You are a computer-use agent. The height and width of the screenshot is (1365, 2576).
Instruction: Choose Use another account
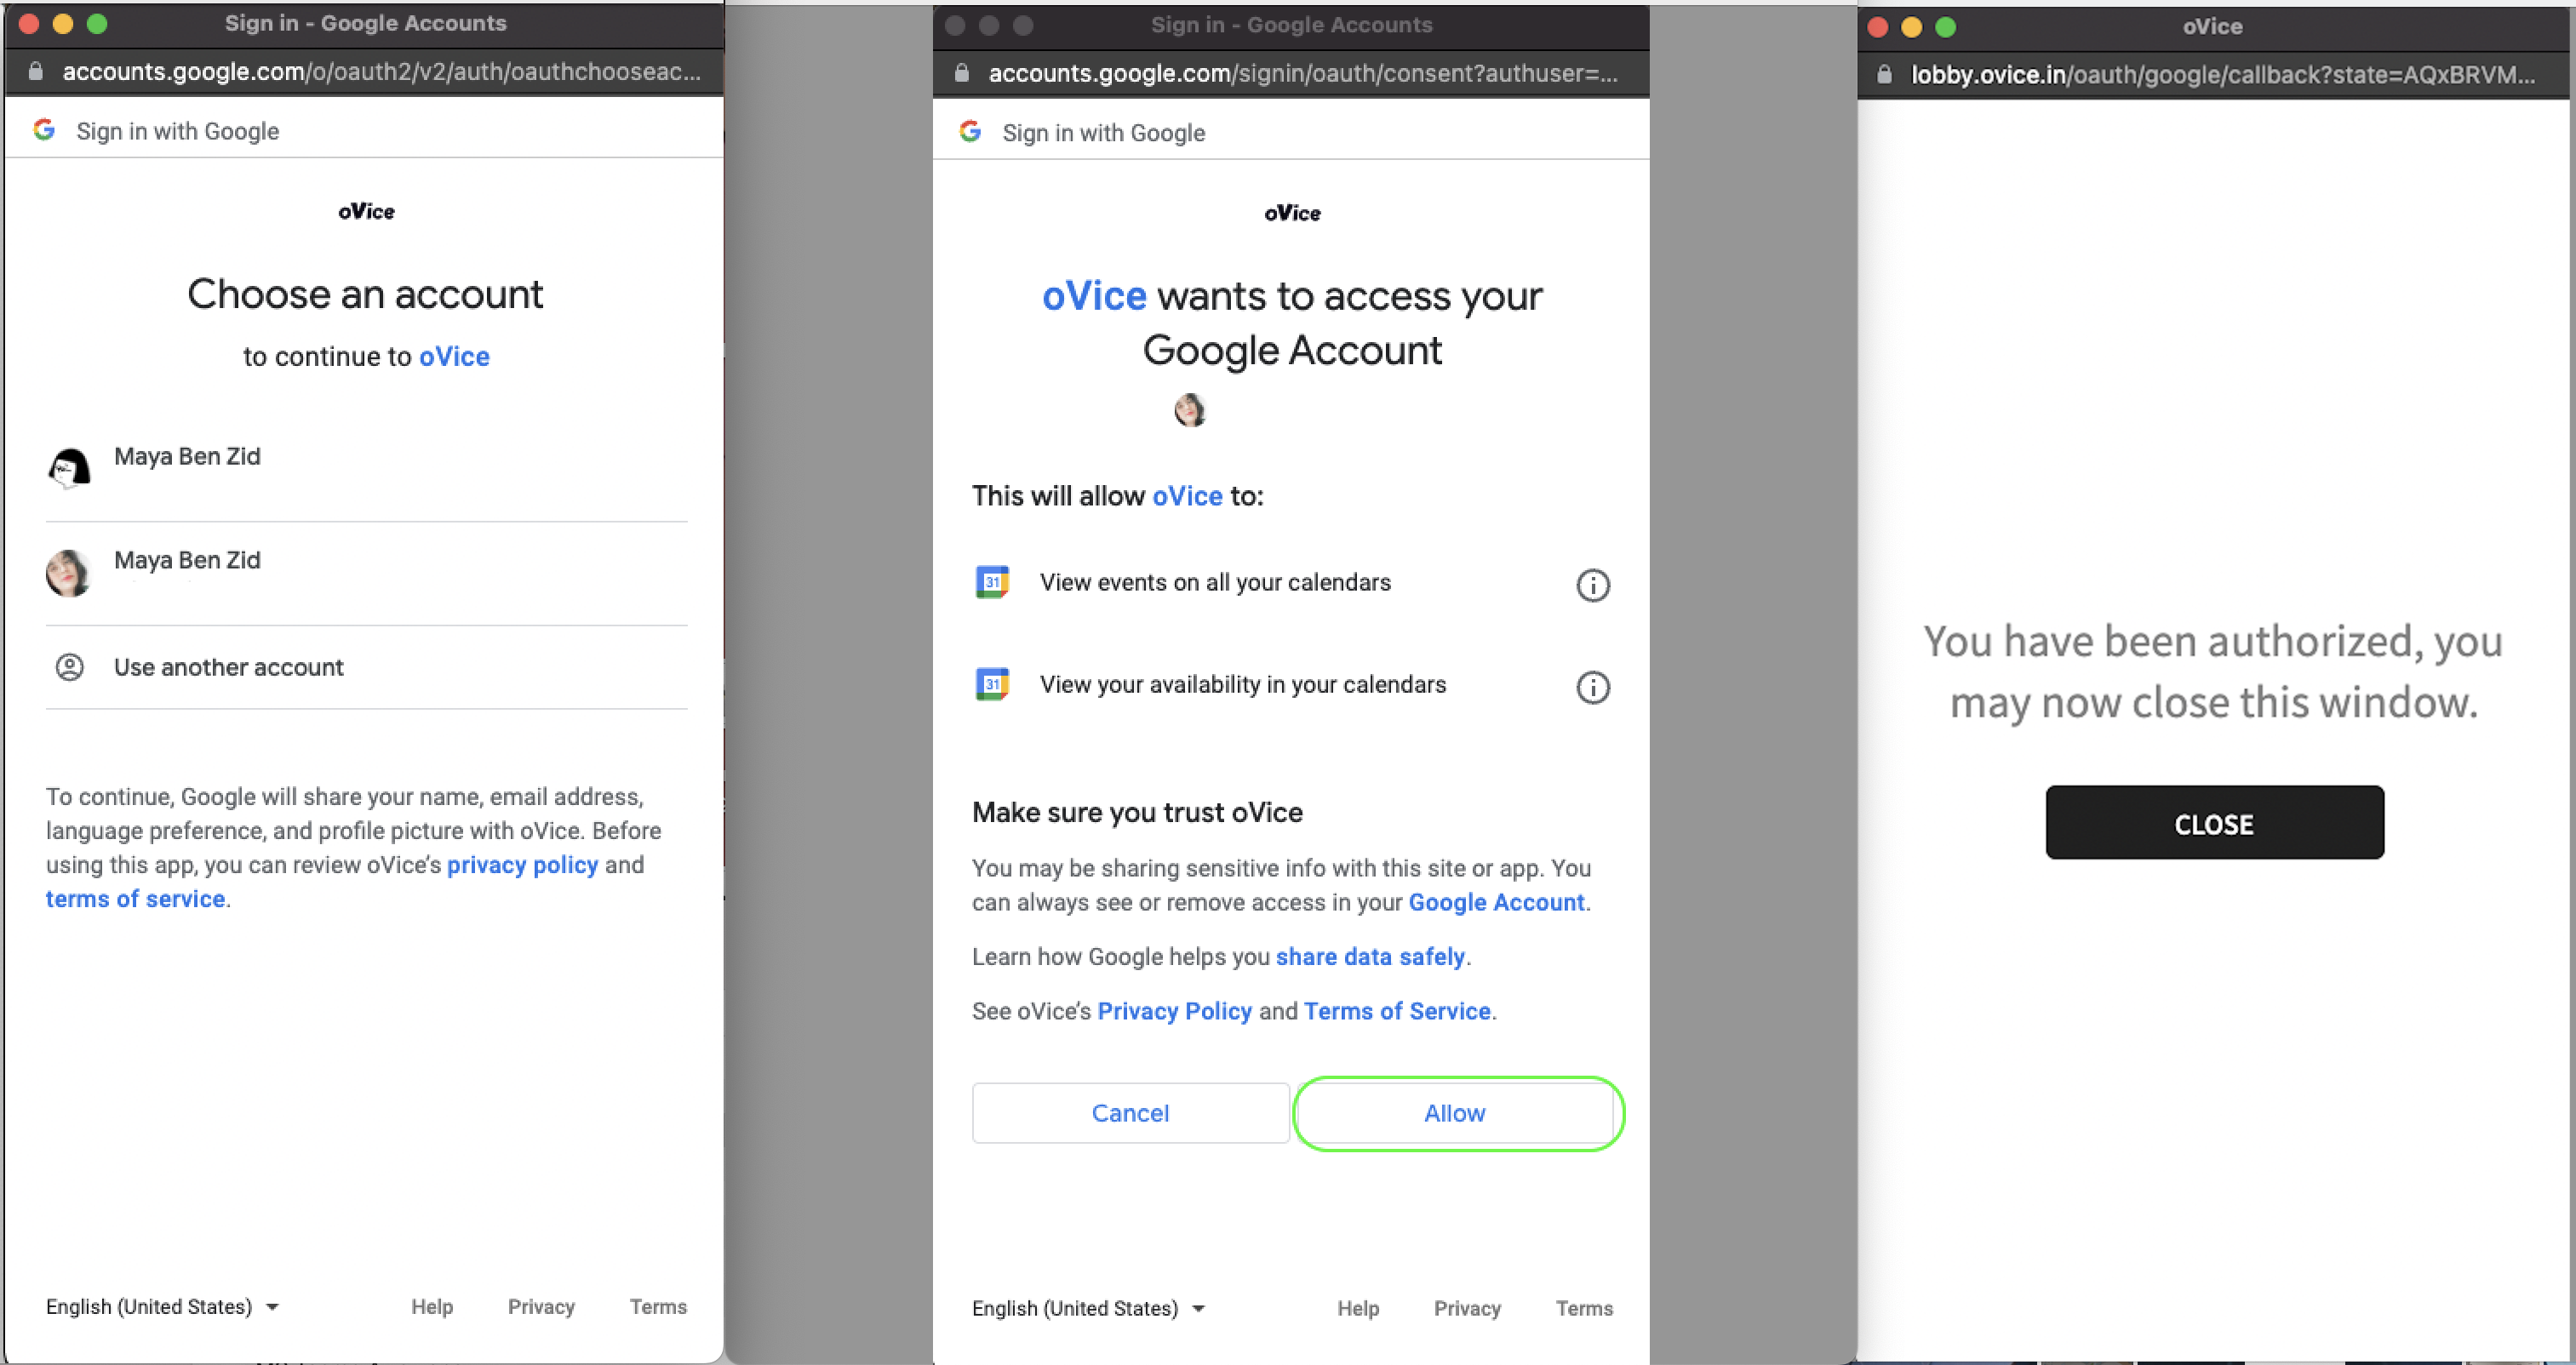coord(366,667)
